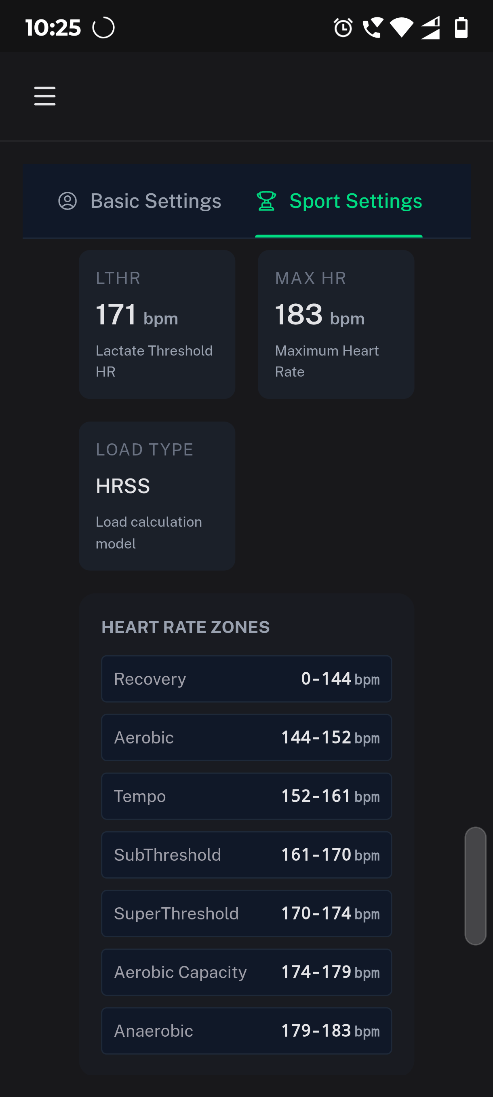The height and width of the screenshot is (1097, 493).
Task: Tap the loading spinner in status bar
Action: pyautogui.click(x=103, y=28)
